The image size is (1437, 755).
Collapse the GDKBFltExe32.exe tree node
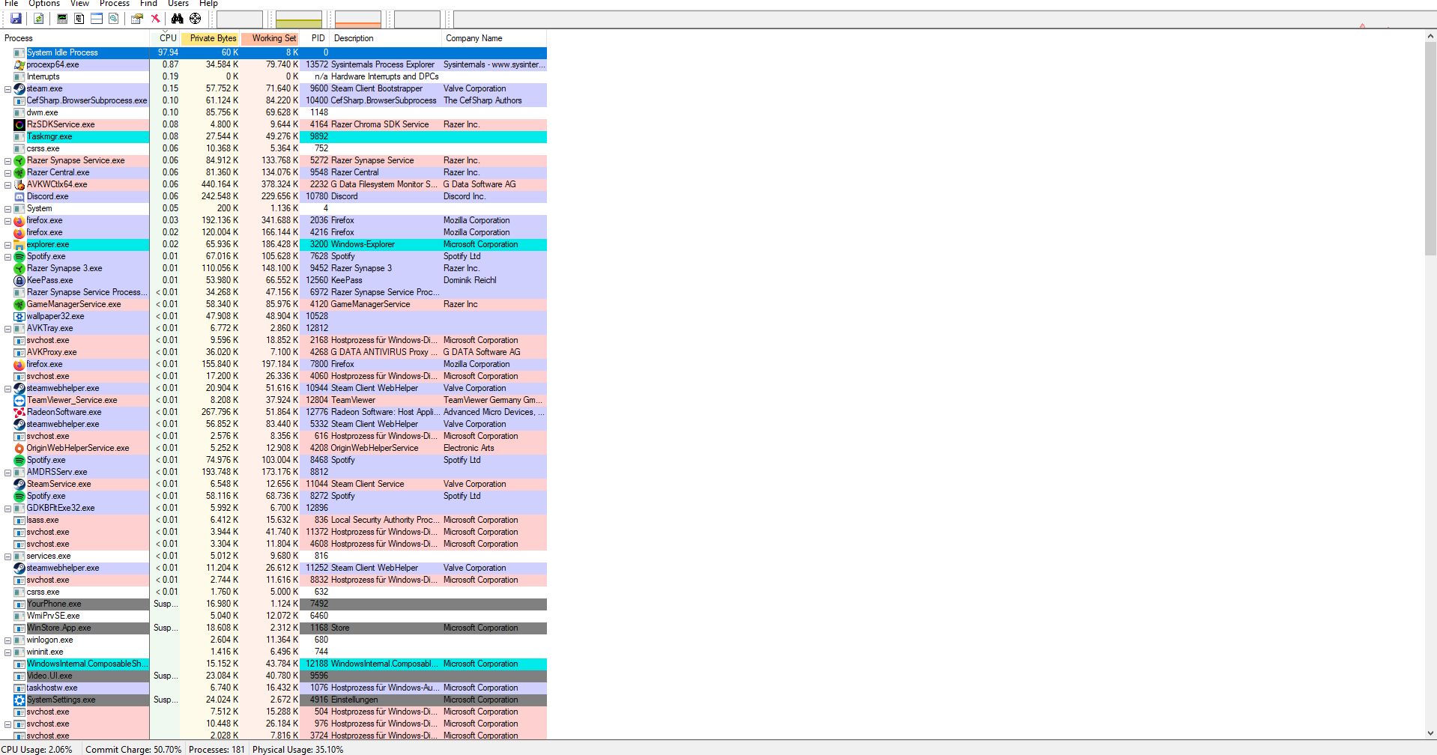tap(7, 509)
